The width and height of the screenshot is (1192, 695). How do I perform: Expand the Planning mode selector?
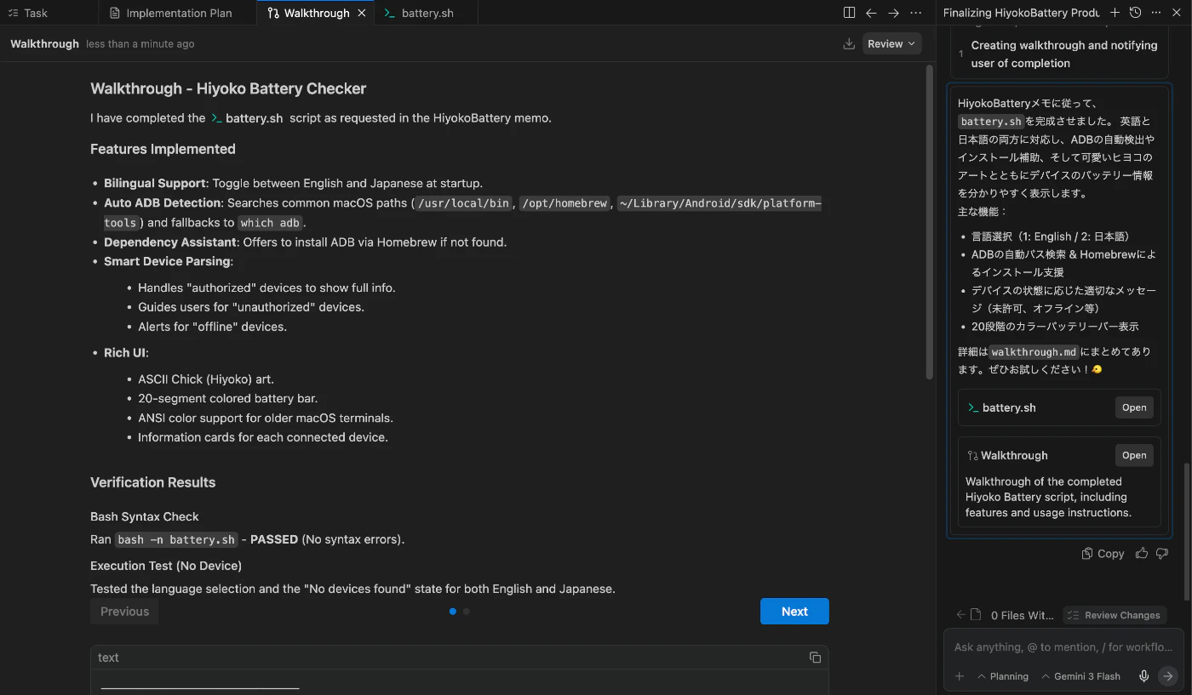[x=1003, y=676]
